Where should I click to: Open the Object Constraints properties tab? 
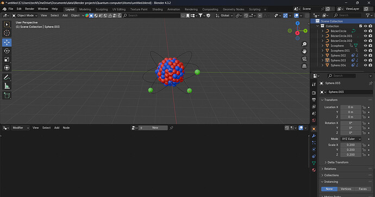(314, 156)
